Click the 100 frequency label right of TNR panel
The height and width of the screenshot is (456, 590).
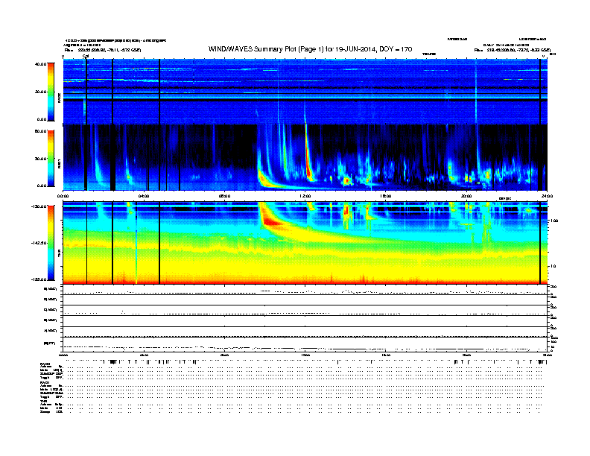click(x=554, y=221)
